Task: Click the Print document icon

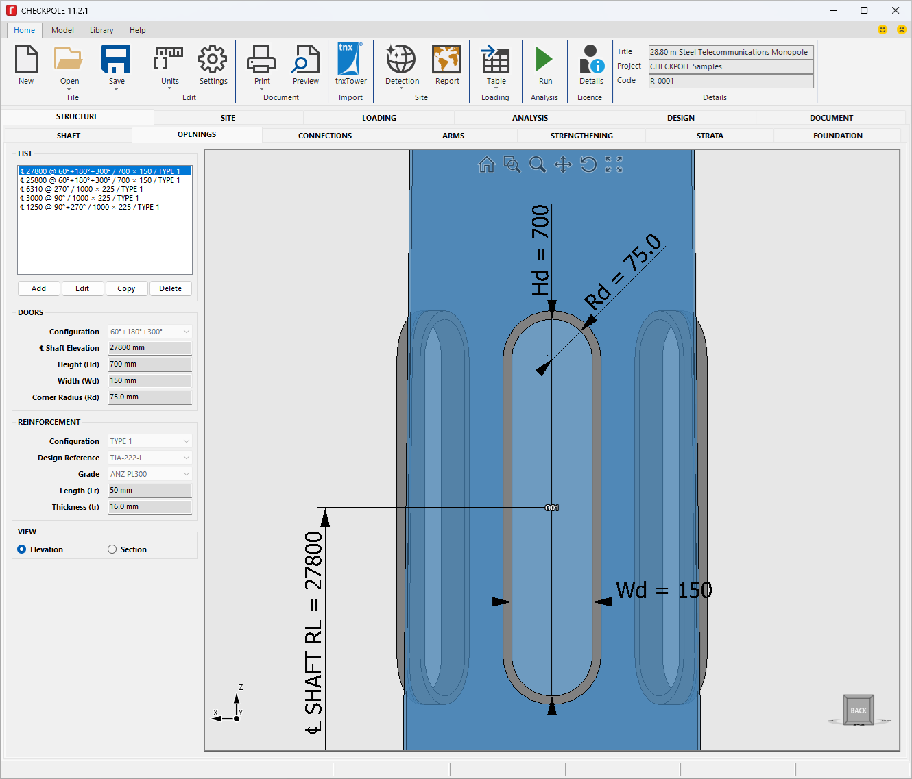Action: [x=261, y=59]
